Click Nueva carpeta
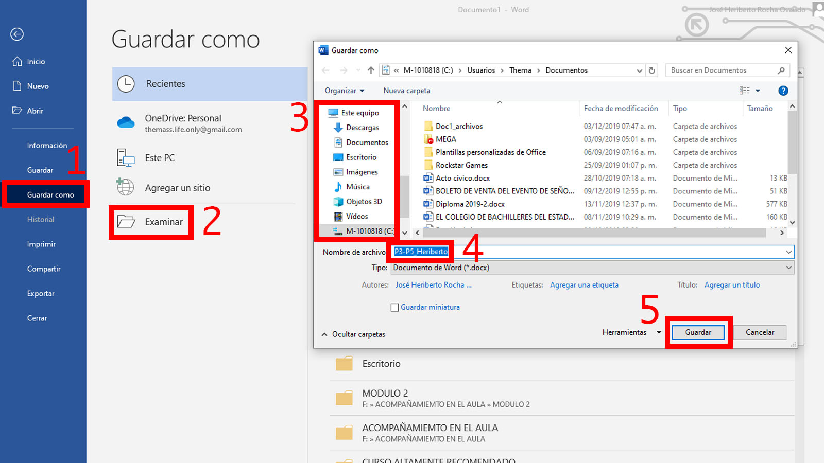 [407, 91]
